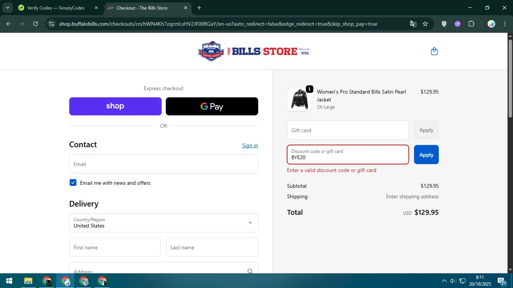Open the shopping bag cart icon
Image resolution: width=513 pixels, height=288 pixels.
(434, 51)
